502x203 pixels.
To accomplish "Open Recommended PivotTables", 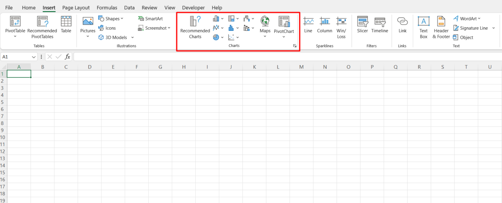I will pyautogui.click(x=42, y=27).
